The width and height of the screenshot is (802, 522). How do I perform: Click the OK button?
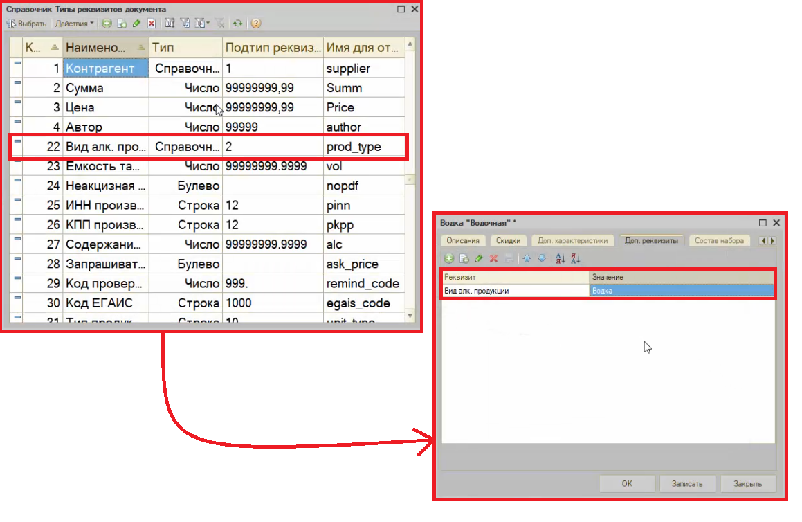pos(626,484)
